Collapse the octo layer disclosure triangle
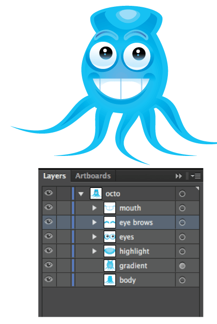 pyautogui.click(x=81, y=194)
